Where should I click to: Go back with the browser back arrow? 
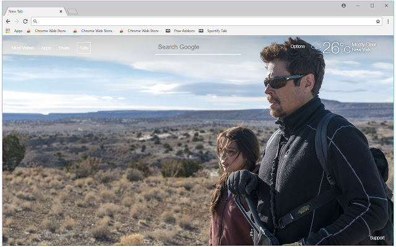(x=8, y=22)
